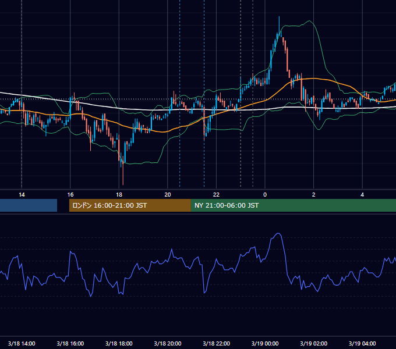
Task: Click the 3/19 00:00 time label
Action: (265, 343)
